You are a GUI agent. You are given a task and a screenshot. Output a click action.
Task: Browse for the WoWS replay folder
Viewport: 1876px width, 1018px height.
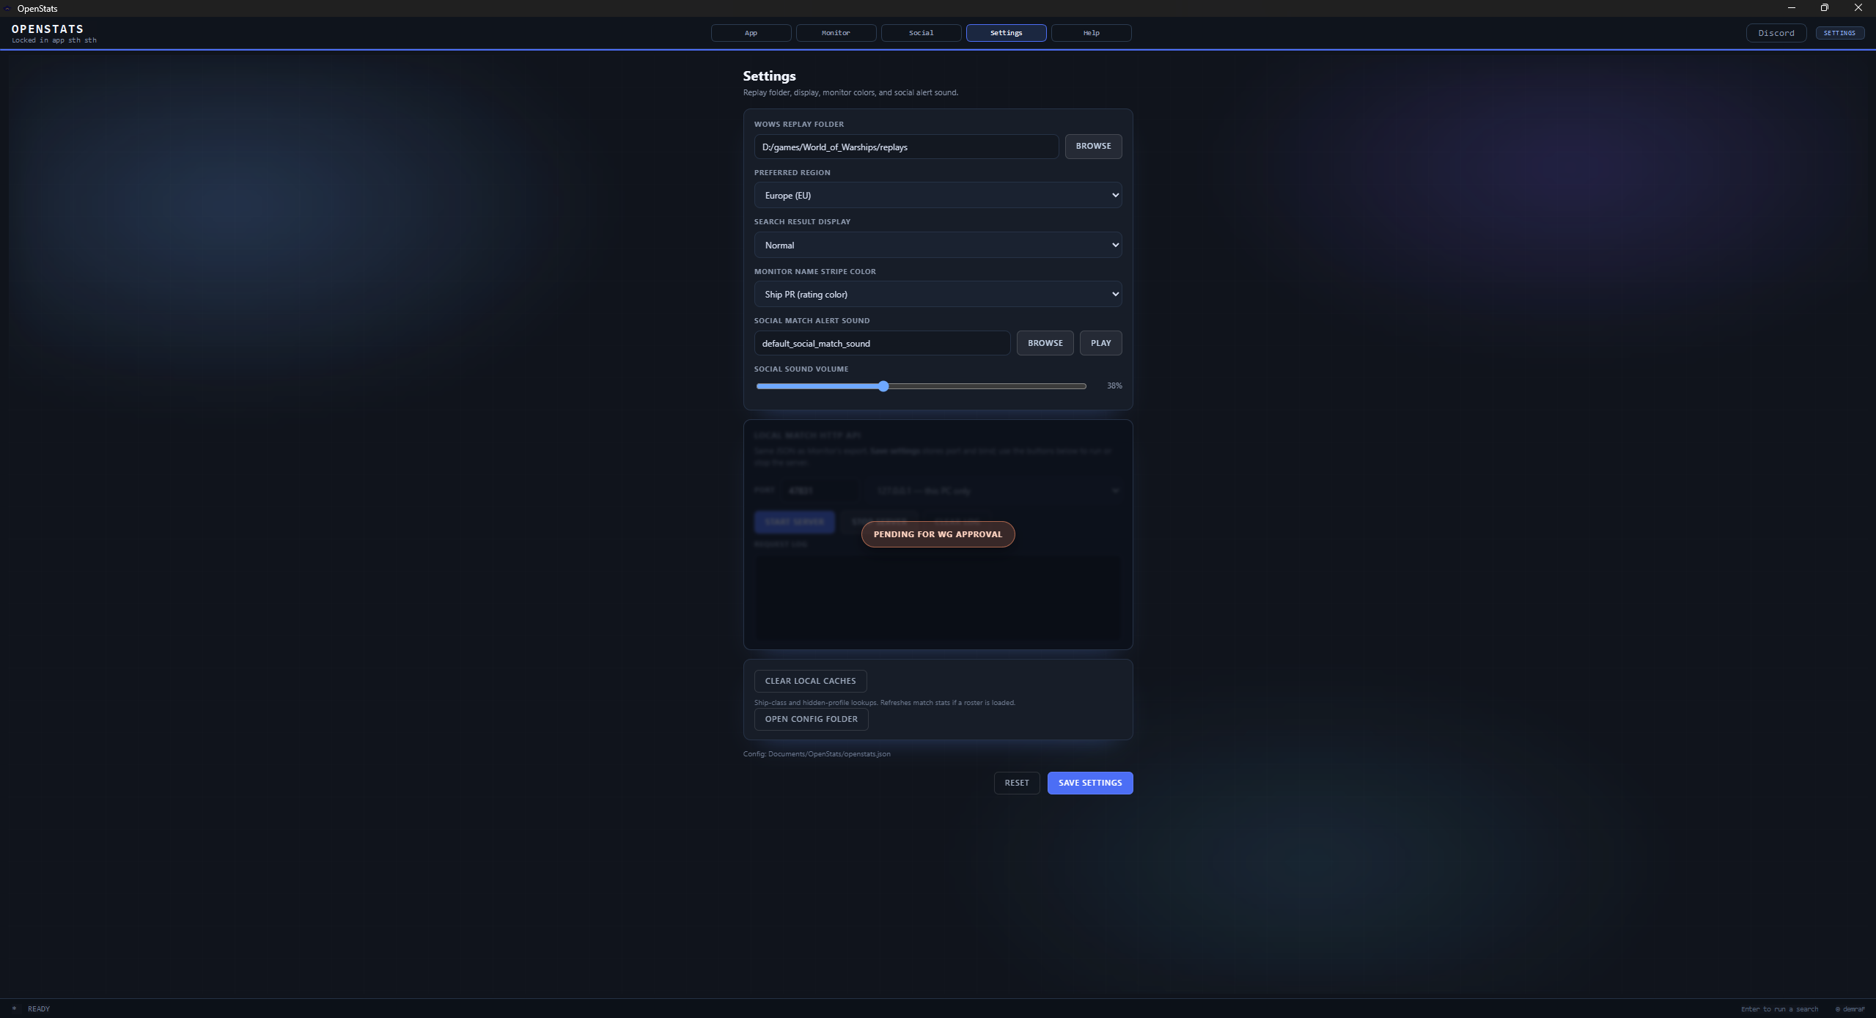(1093, 146)
